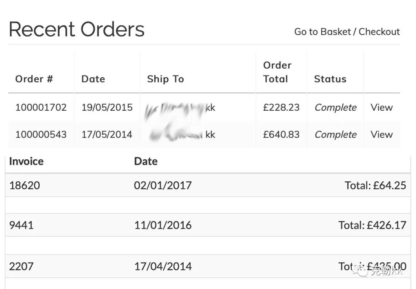The image size is (416, 289).
Task: Click order number 100001702
Action: tap(41, 108)
